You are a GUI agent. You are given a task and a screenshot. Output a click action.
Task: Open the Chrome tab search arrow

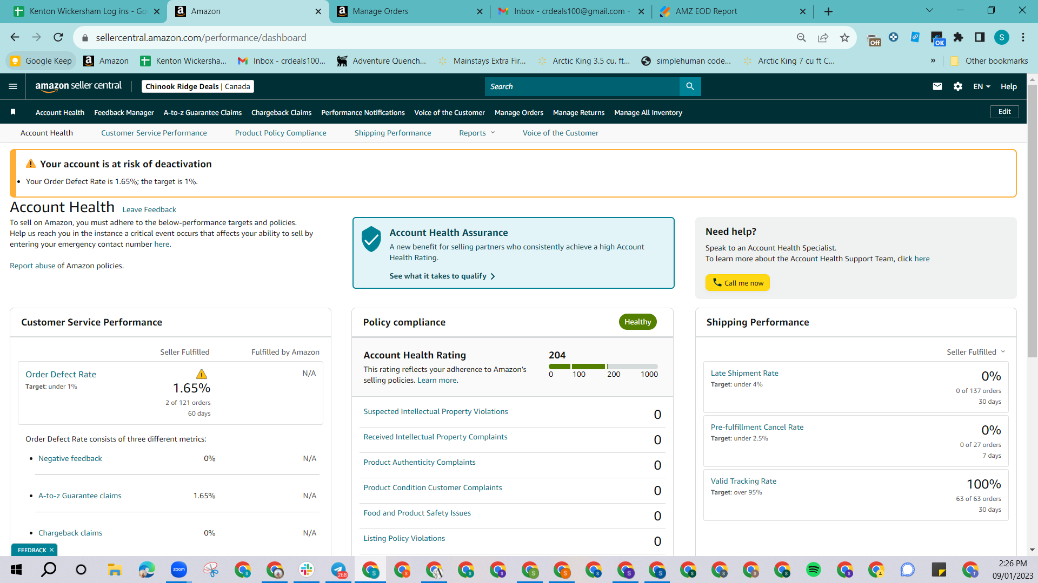929,11
